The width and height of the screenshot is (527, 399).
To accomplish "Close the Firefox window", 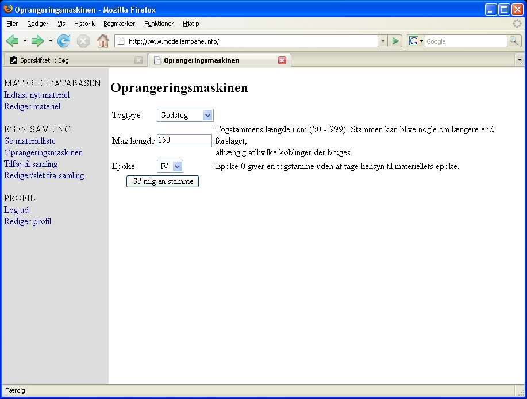I will [x=517, y=9].
